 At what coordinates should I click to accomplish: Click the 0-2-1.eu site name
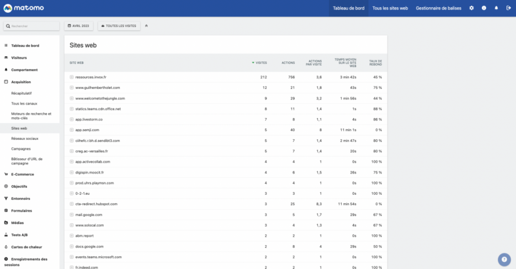click(x=83, y=194)
